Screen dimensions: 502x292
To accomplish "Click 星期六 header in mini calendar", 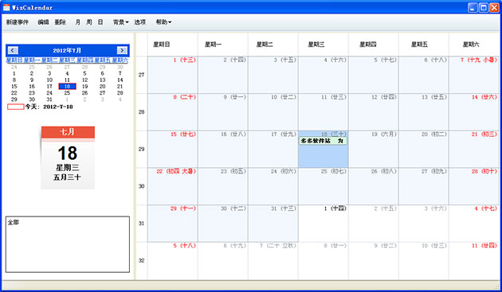I will [120, 60].
